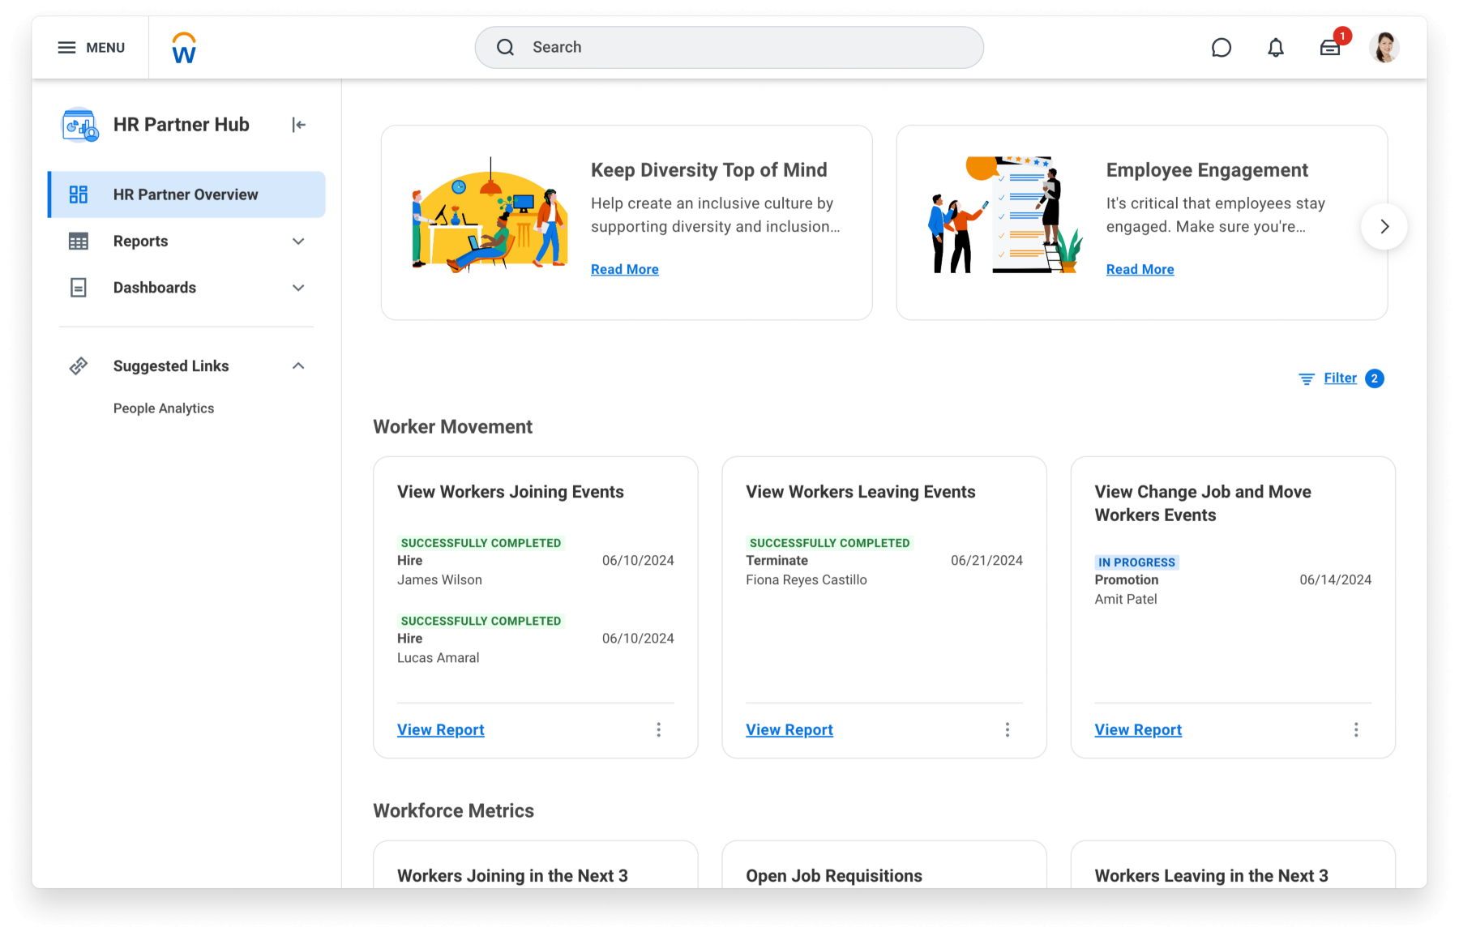Viewport: 1459px width, 936px height.
Task: Open the inbox tray with badge
Action: point(1329,48)
